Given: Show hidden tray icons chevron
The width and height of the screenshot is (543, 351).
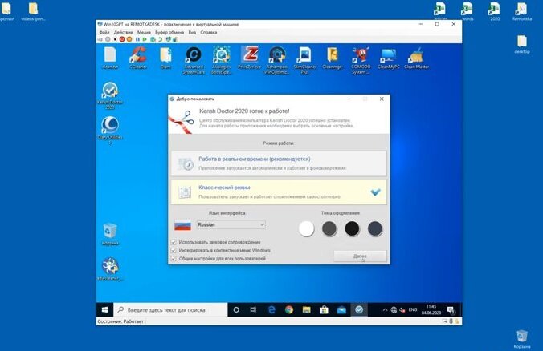Looking at the screenshot, I should point(385,310).
